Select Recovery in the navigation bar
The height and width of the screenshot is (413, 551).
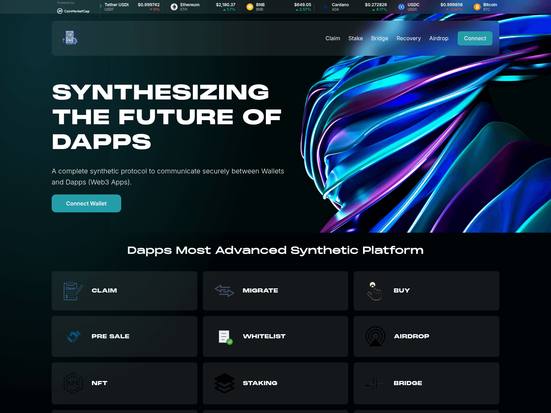408,38
